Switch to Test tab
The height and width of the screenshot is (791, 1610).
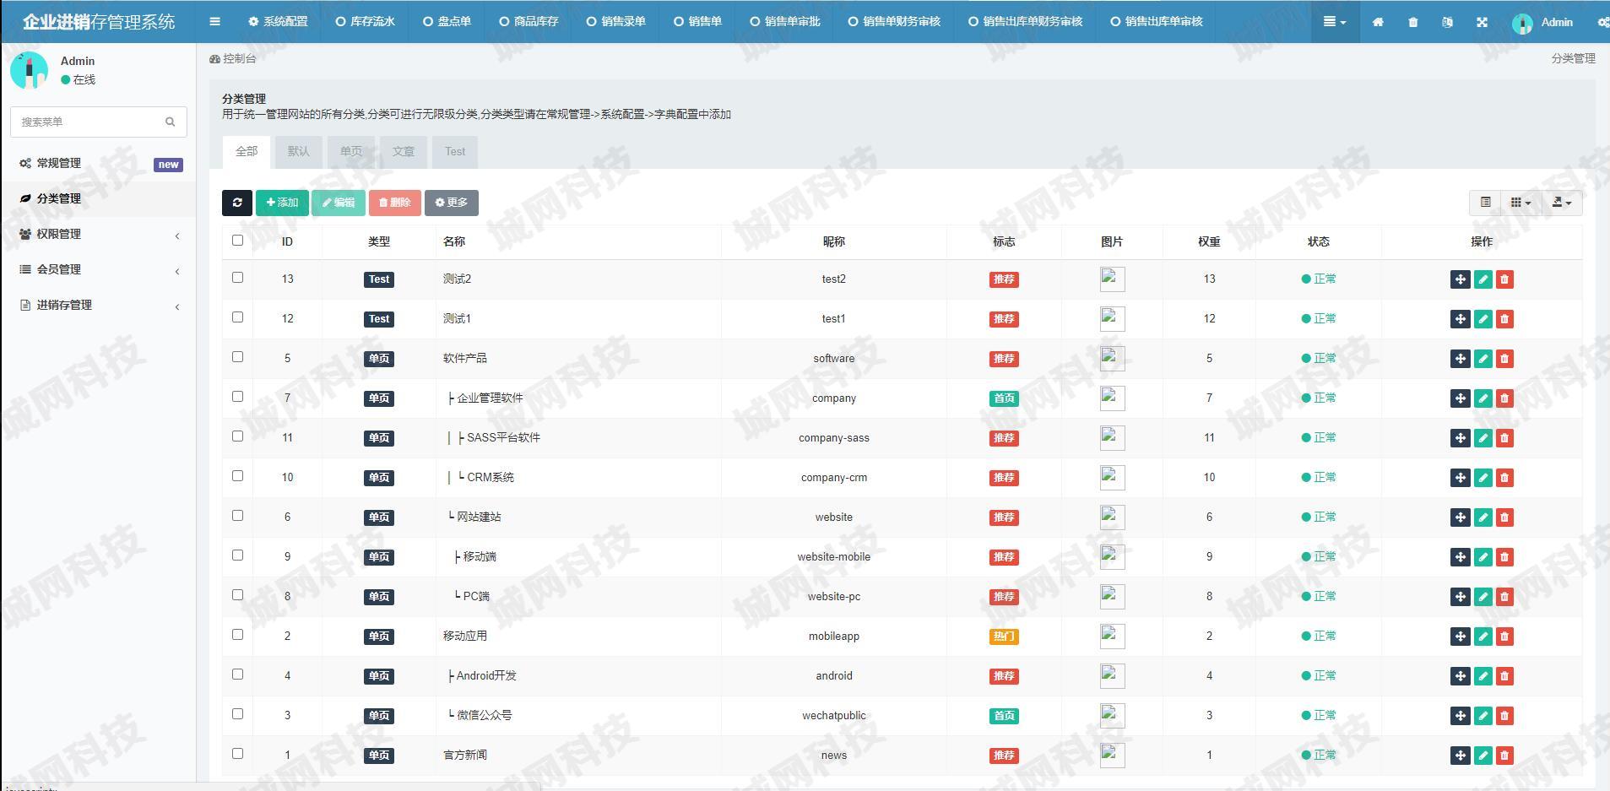(455, 152)
